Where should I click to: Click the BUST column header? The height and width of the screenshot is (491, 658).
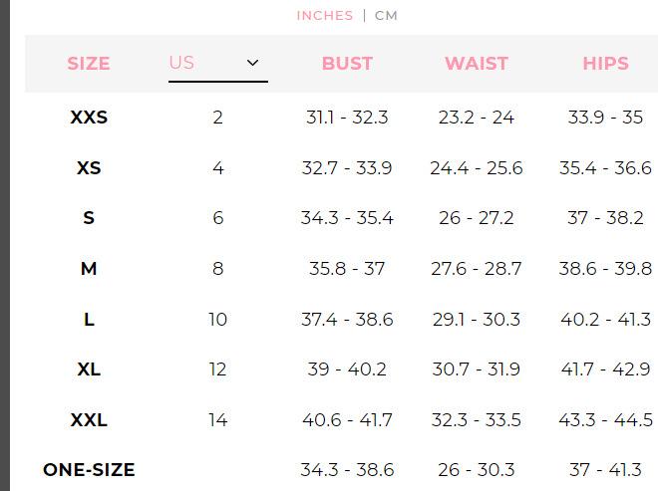[347, 64]
